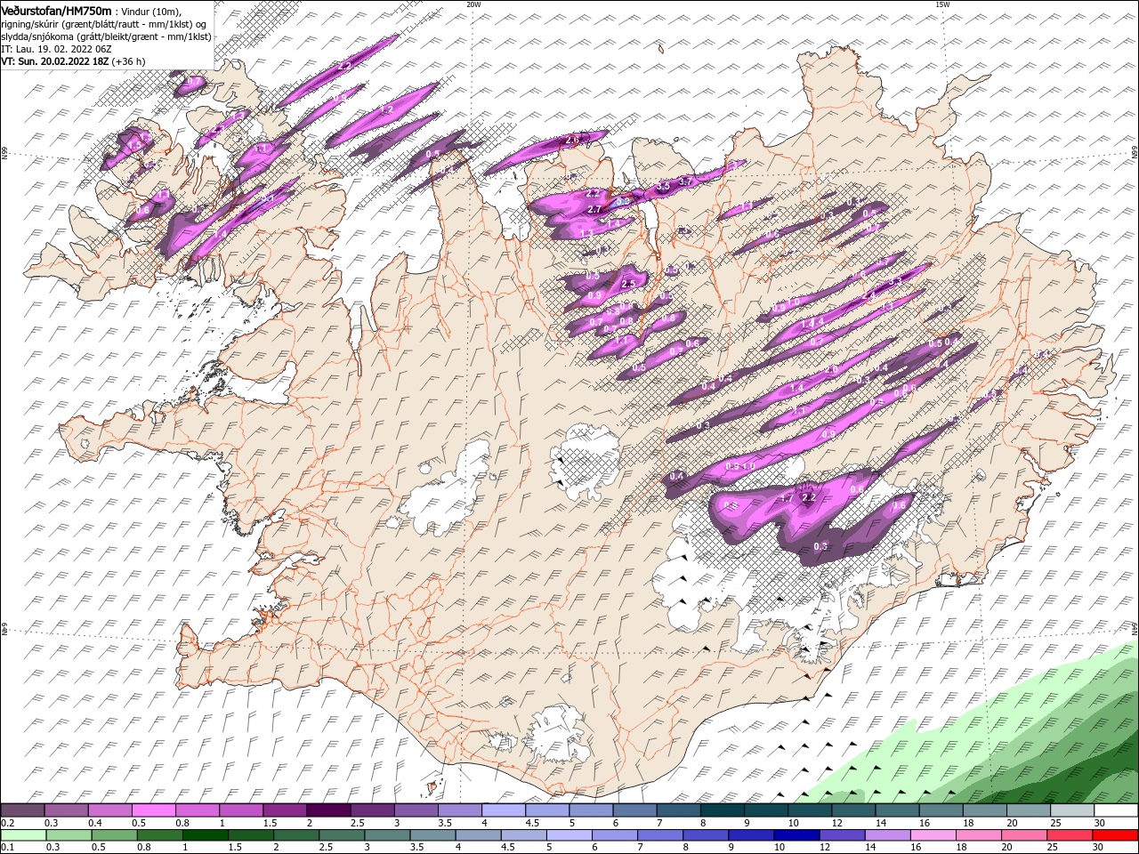Pick the snow swatch between 0.2 and 0.3
This screenshot has width=1139, height=854.
pyautogui.click(x=22, y=810)
